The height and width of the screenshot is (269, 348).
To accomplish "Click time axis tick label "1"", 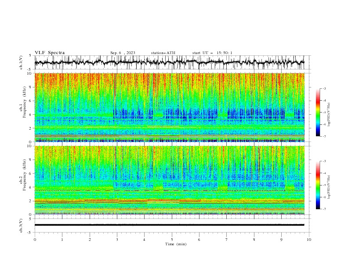I will pos(62,240).
